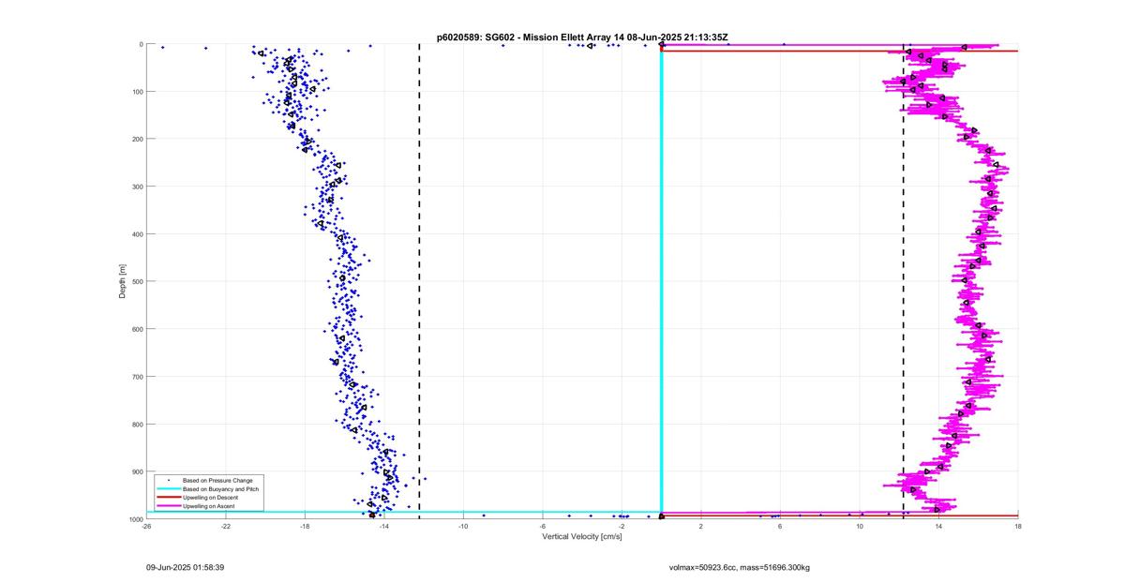Click the cyan line sample in legend
The height and width of the screenshot is (583, 1125).
pyautogui.click(x=168, y=489)
